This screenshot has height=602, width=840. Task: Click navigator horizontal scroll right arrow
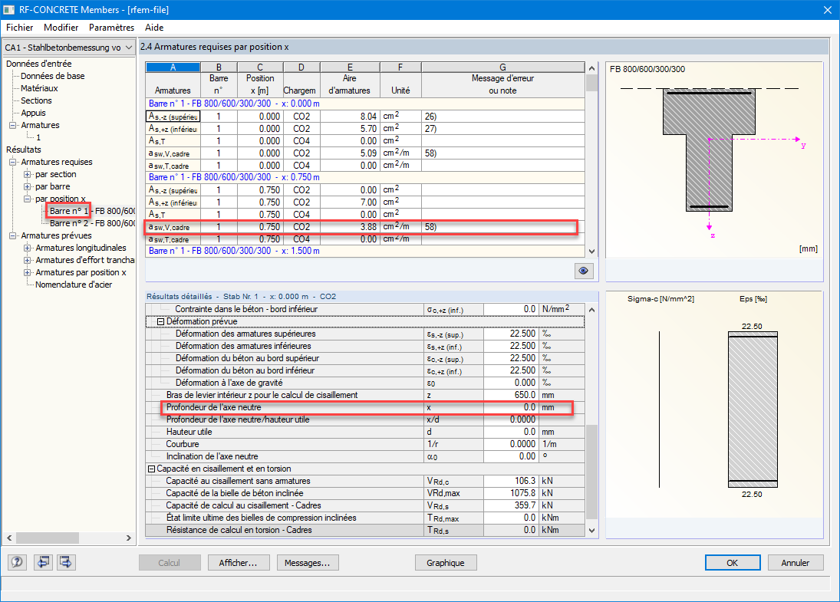pyautogui.click(x=129, y=538)
